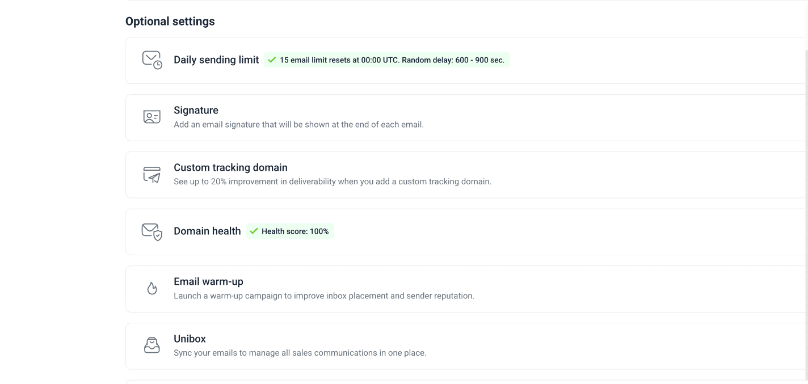
Task: Click the warm-up campaign description text
Action: 323,296
